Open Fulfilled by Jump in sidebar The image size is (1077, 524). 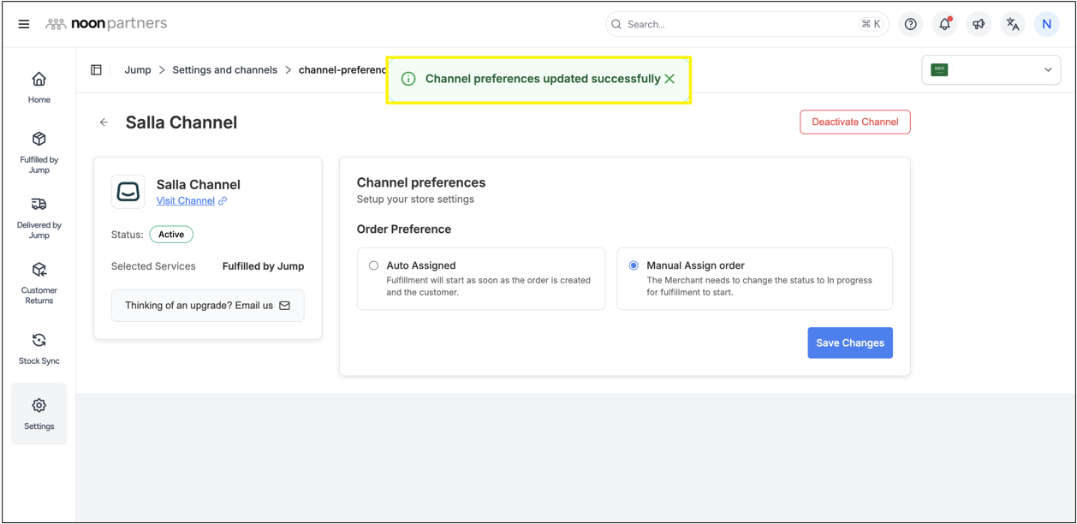(39, 152)
